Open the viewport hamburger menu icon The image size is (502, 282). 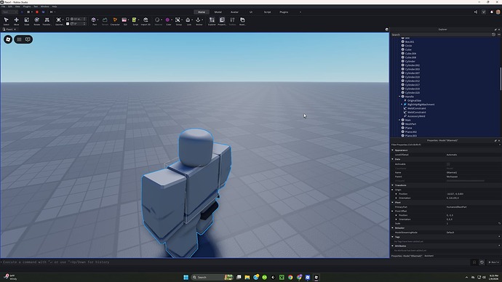point(19,39)
